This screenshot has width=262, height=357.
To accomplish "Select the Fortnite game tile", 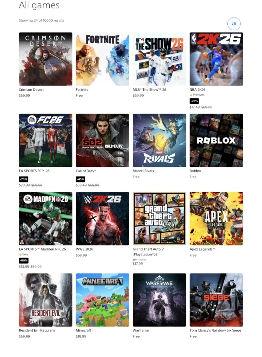I will [x=102, y=59].
